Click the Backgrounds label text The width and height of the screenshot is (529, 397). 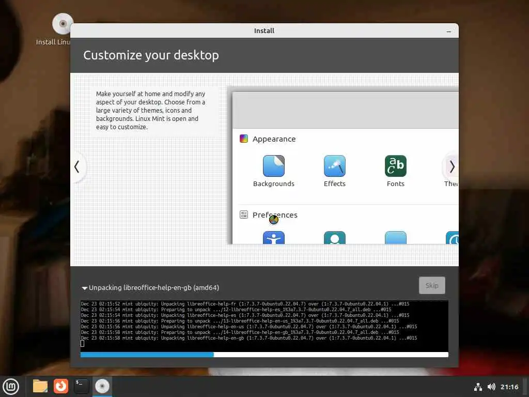(x=274, y=184)
